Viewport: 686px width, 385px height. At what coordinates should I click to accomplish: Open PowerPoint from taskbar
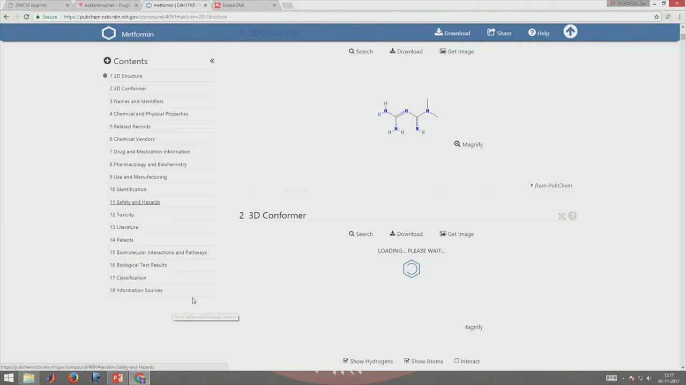click(x=117, y=378)
